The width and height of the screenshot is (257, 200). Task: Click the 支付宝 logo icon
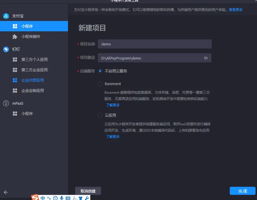coord(6,16)
